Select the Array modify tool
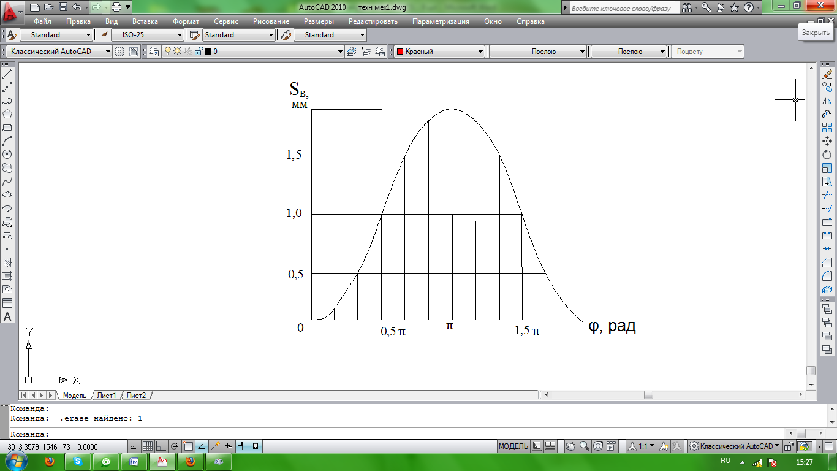 point(827,128)
